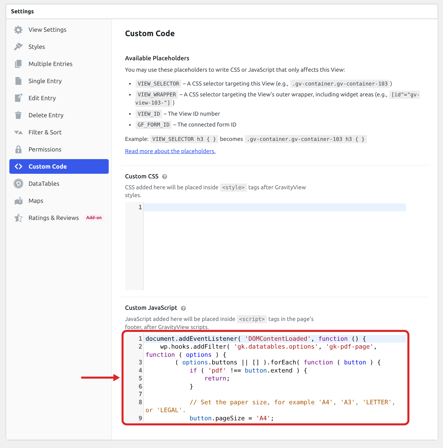Click the VIEW_ID placeholder code
The image size is (443, 448).
tap(149, 114)
